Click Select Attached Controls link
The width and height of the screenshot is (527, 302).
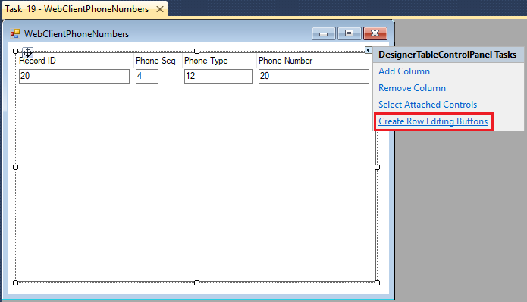point(428,105)
